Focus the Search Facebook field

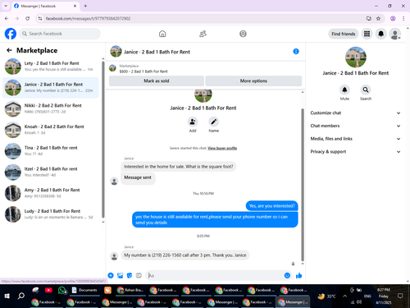(60, 34)
